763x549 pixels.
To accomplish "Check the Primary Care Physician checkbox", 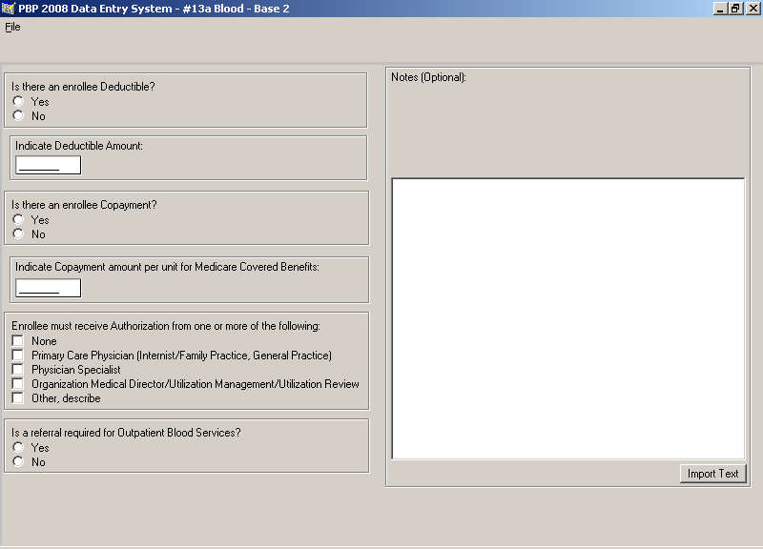I will (17, 355).
